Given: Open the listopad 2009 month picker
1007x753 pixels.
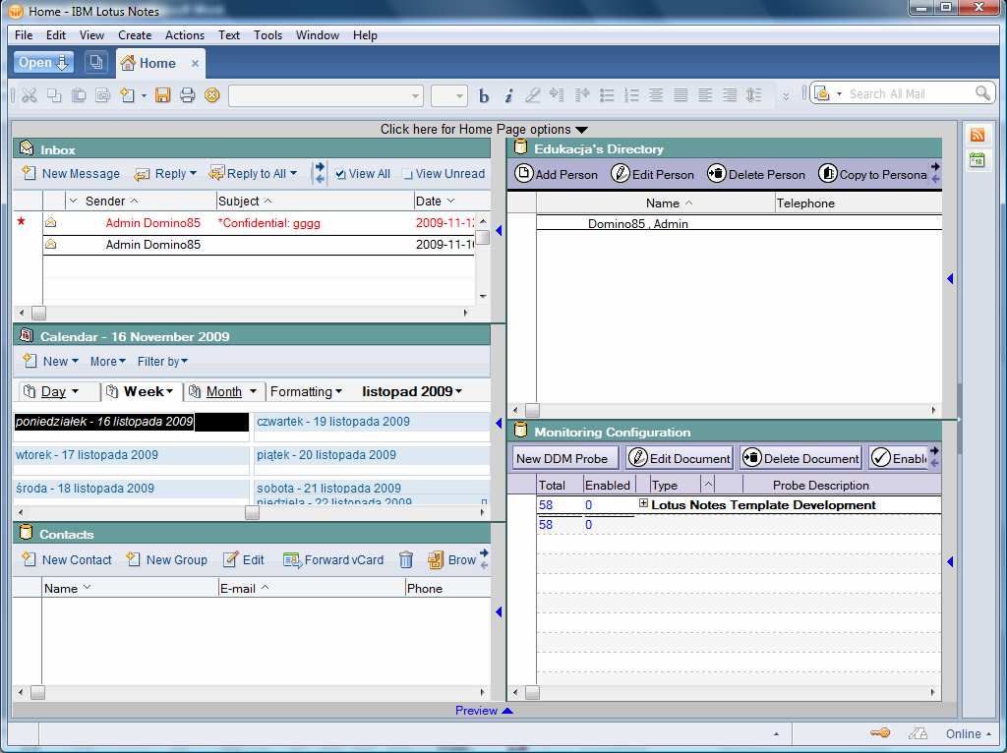Looking at the screenshot, I should pos(412,391).
